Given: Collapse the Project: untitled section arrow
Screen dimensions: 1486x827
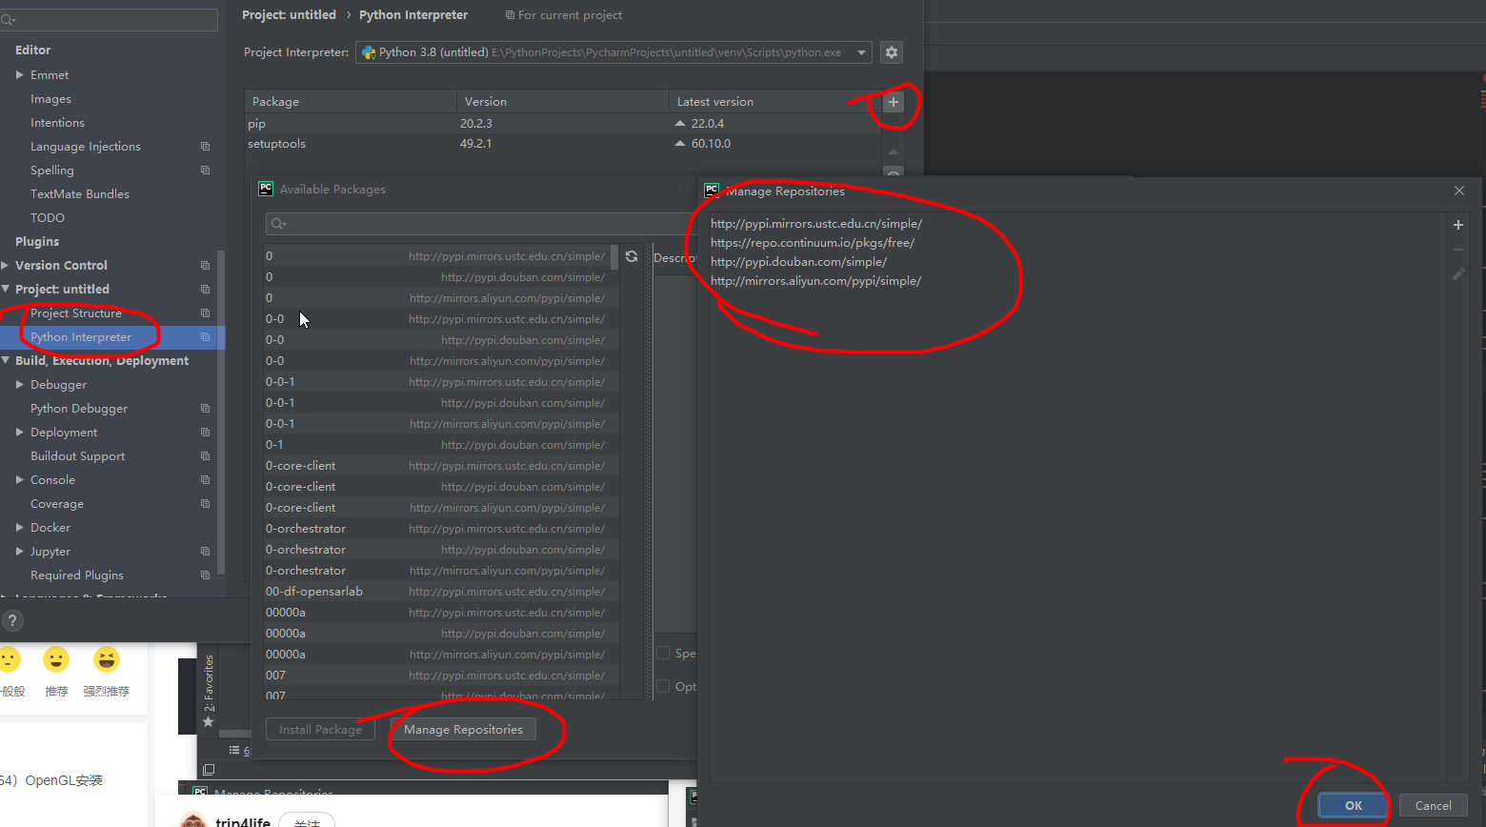Looking at the screenshot, I should [x=6, y=290].
